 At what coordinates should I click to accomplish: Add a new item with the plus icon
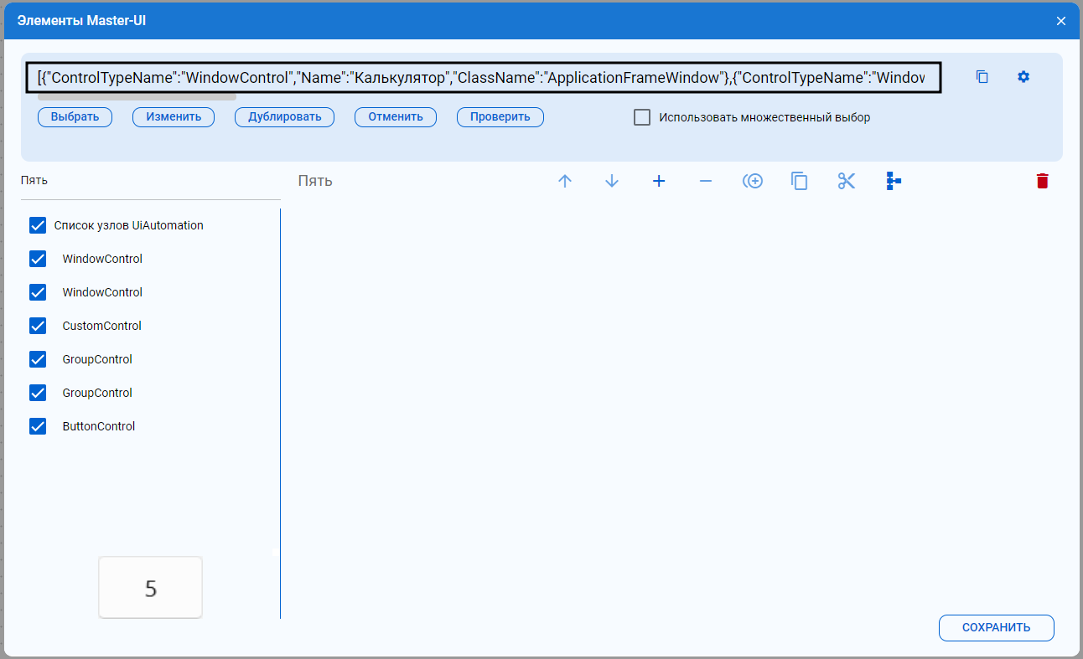(659, 181)
